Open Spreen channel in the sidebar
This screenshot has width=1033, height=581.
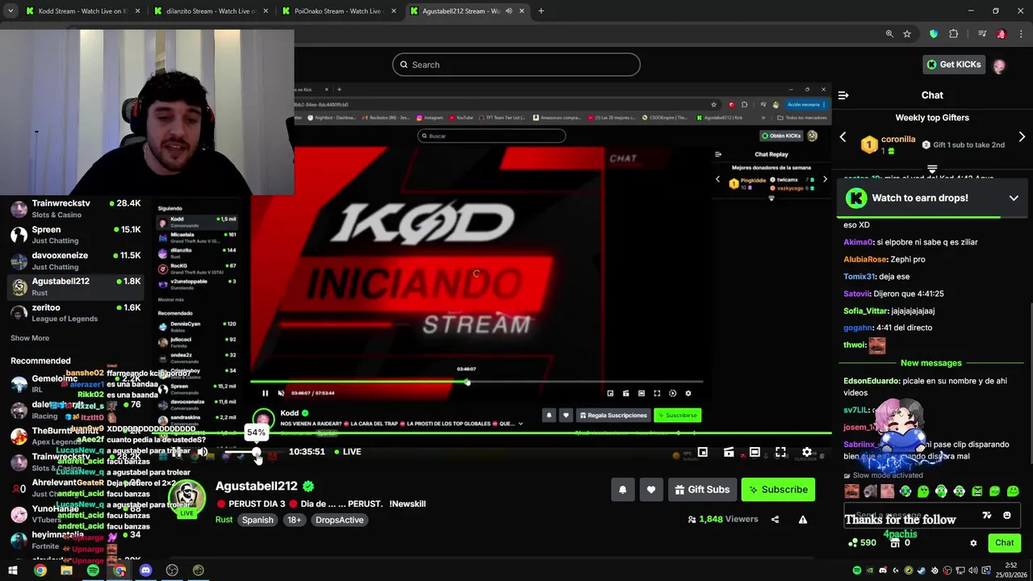[75, 234]
